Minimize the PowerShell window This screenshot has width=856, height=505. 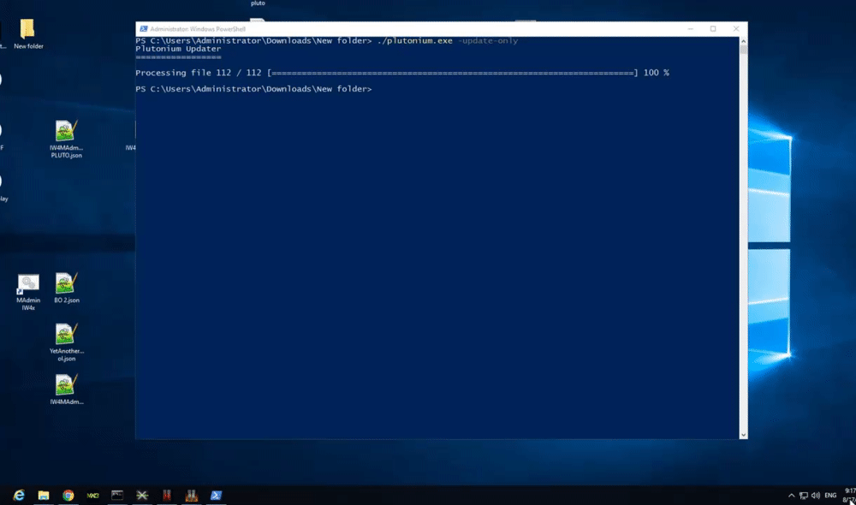[x=691, y=29]
